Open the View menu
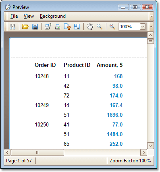 click(29, 16)
